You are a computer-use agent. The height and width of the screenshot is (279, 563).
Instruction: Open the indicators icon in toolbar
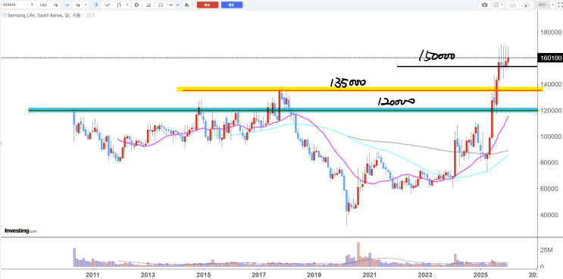119,5
